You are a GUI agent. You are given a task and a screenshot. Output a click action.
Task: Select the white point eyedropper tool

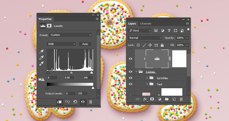pyautogui.click(x=41, y=63)
